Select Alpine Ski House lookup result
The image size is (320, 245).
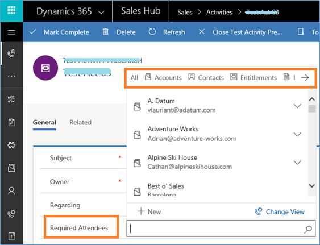[x=217, y=163]
